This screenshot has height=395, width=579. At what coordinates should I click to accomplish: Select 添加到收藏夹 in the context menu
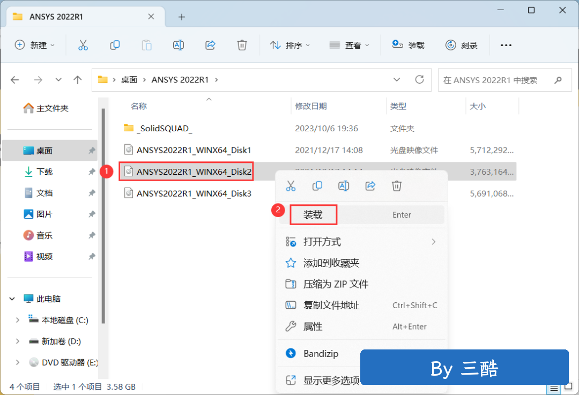click(x=362, y=263)
